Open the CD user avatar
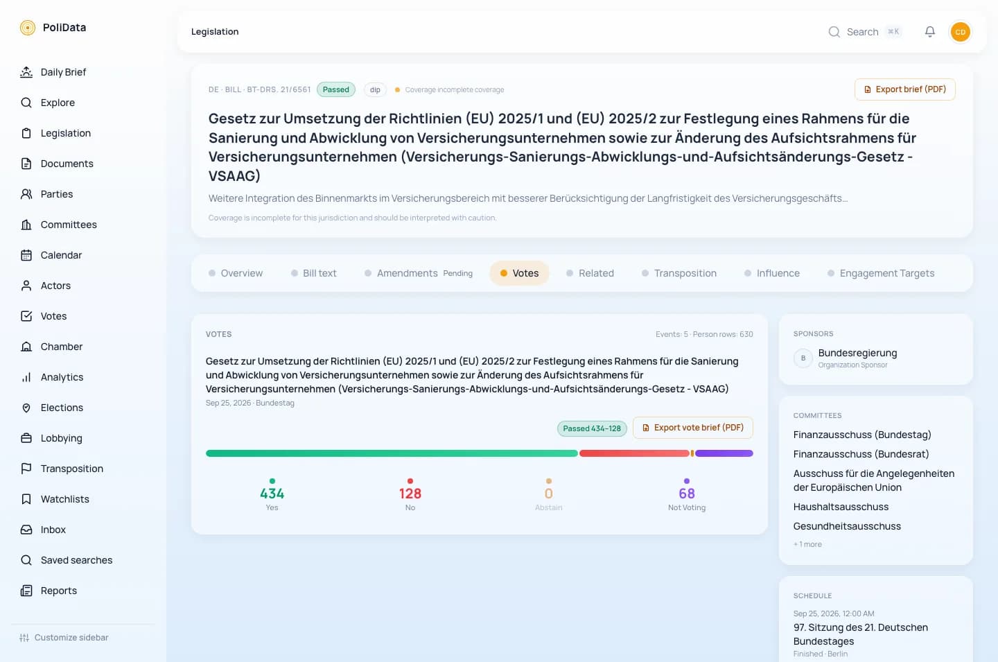 (961, 32)
